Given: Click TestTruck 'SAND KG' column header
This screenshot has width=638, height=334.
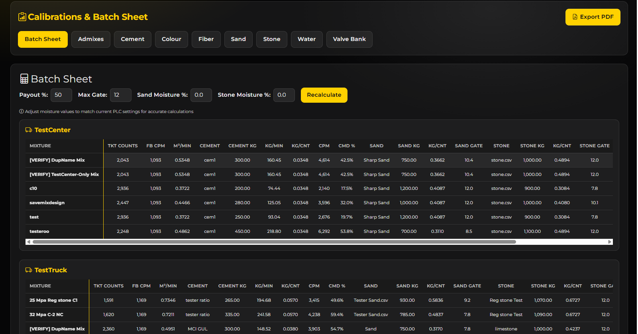Looking at the screenshot, I should coord(407,286).
